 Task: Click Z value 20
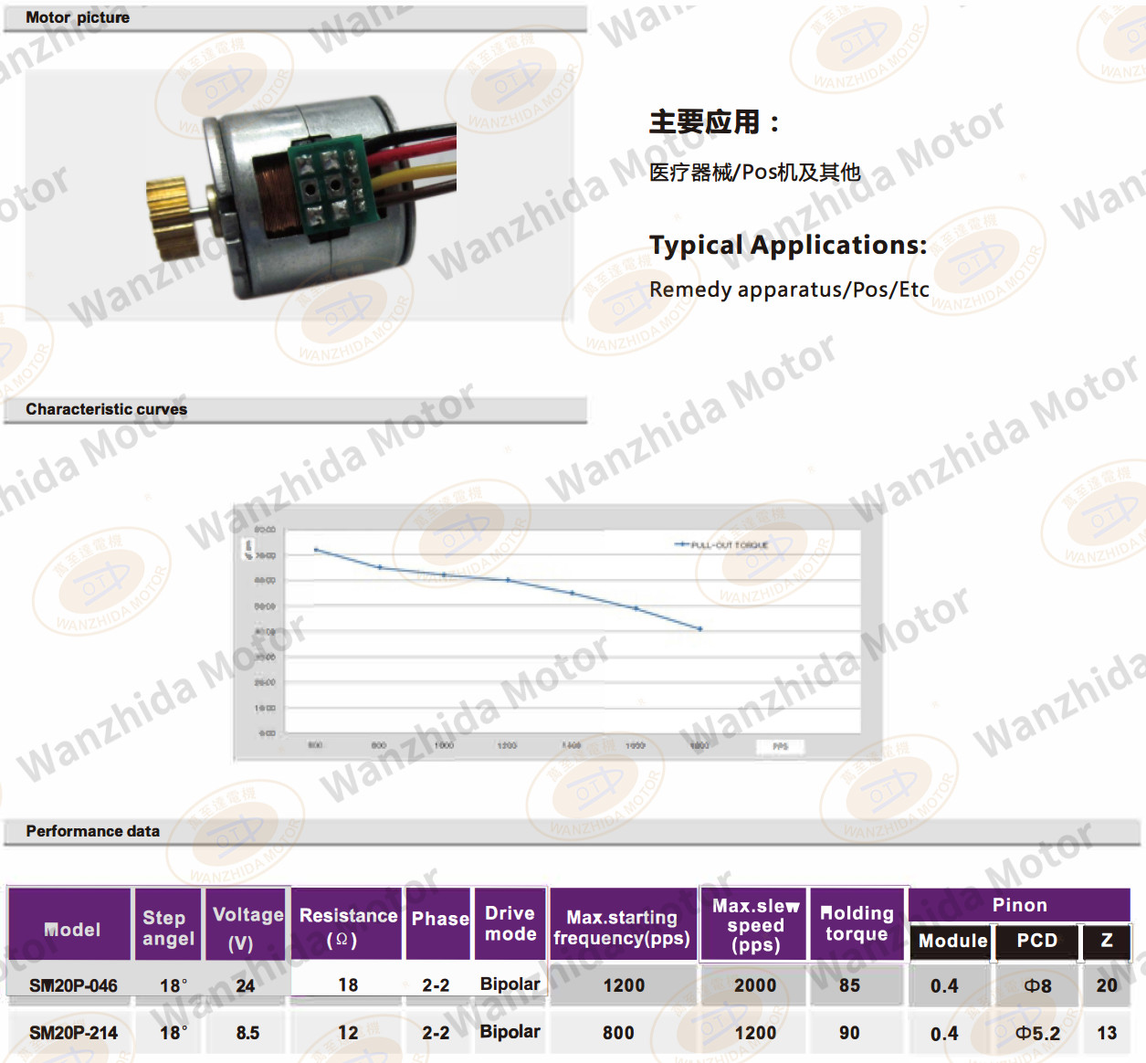pyautogui.click(x=1107, y=986)
